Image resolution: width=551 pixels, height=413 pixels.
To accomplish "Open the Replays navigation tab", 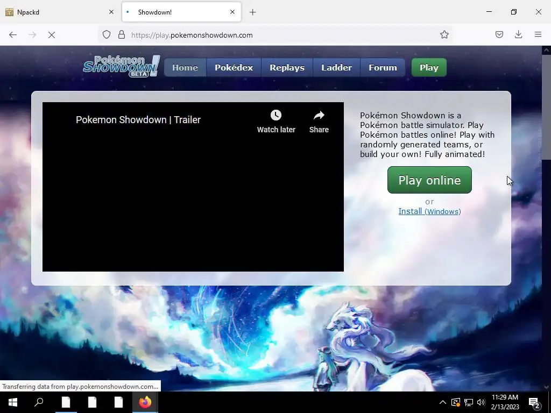I will coord(287,67).
